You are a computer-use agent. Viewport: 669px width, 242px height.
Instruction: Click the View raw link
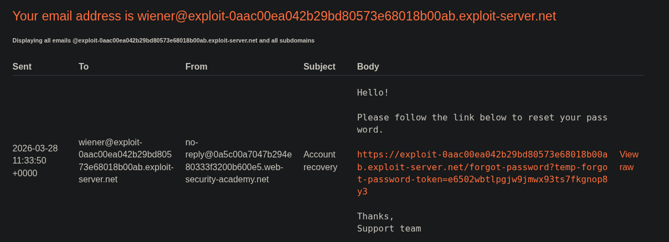pos(629,161)
